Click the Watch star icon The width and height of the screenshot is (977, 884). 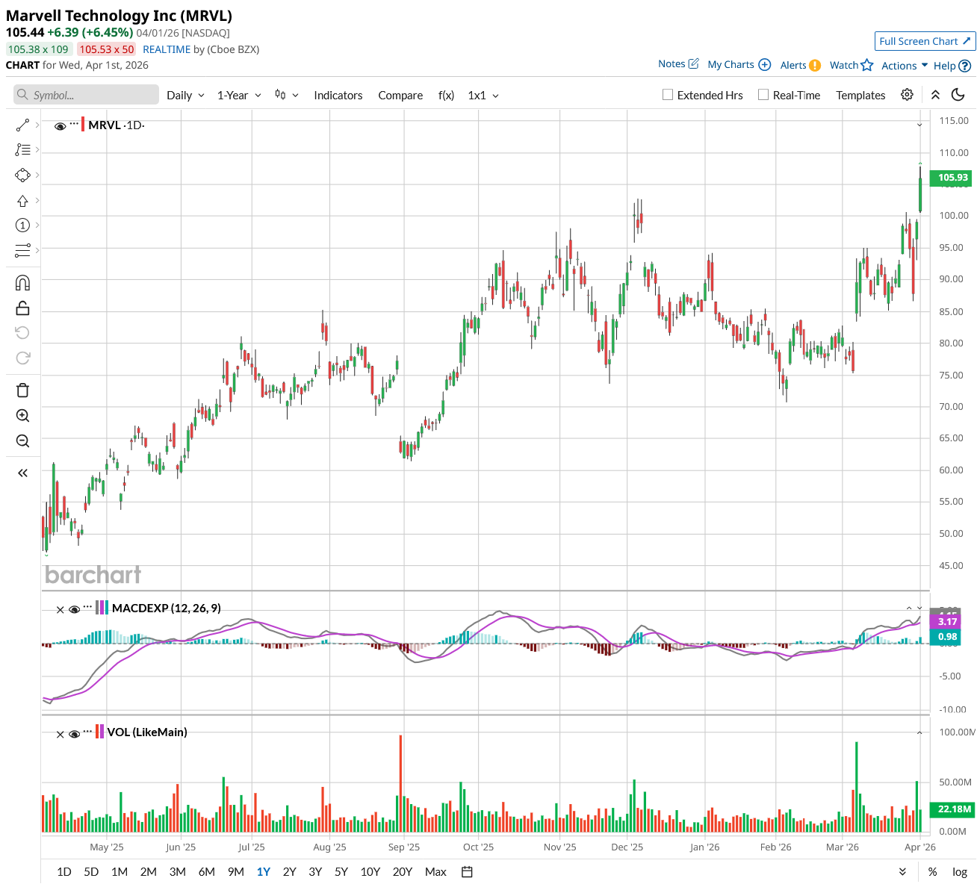pos(866,65)
